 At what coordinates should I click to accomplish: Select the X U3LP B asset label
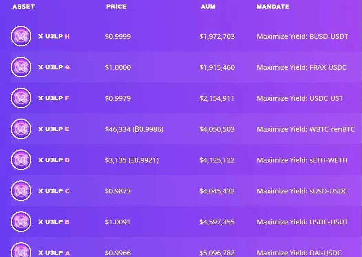pyautogui.click(x=54, y=222)
